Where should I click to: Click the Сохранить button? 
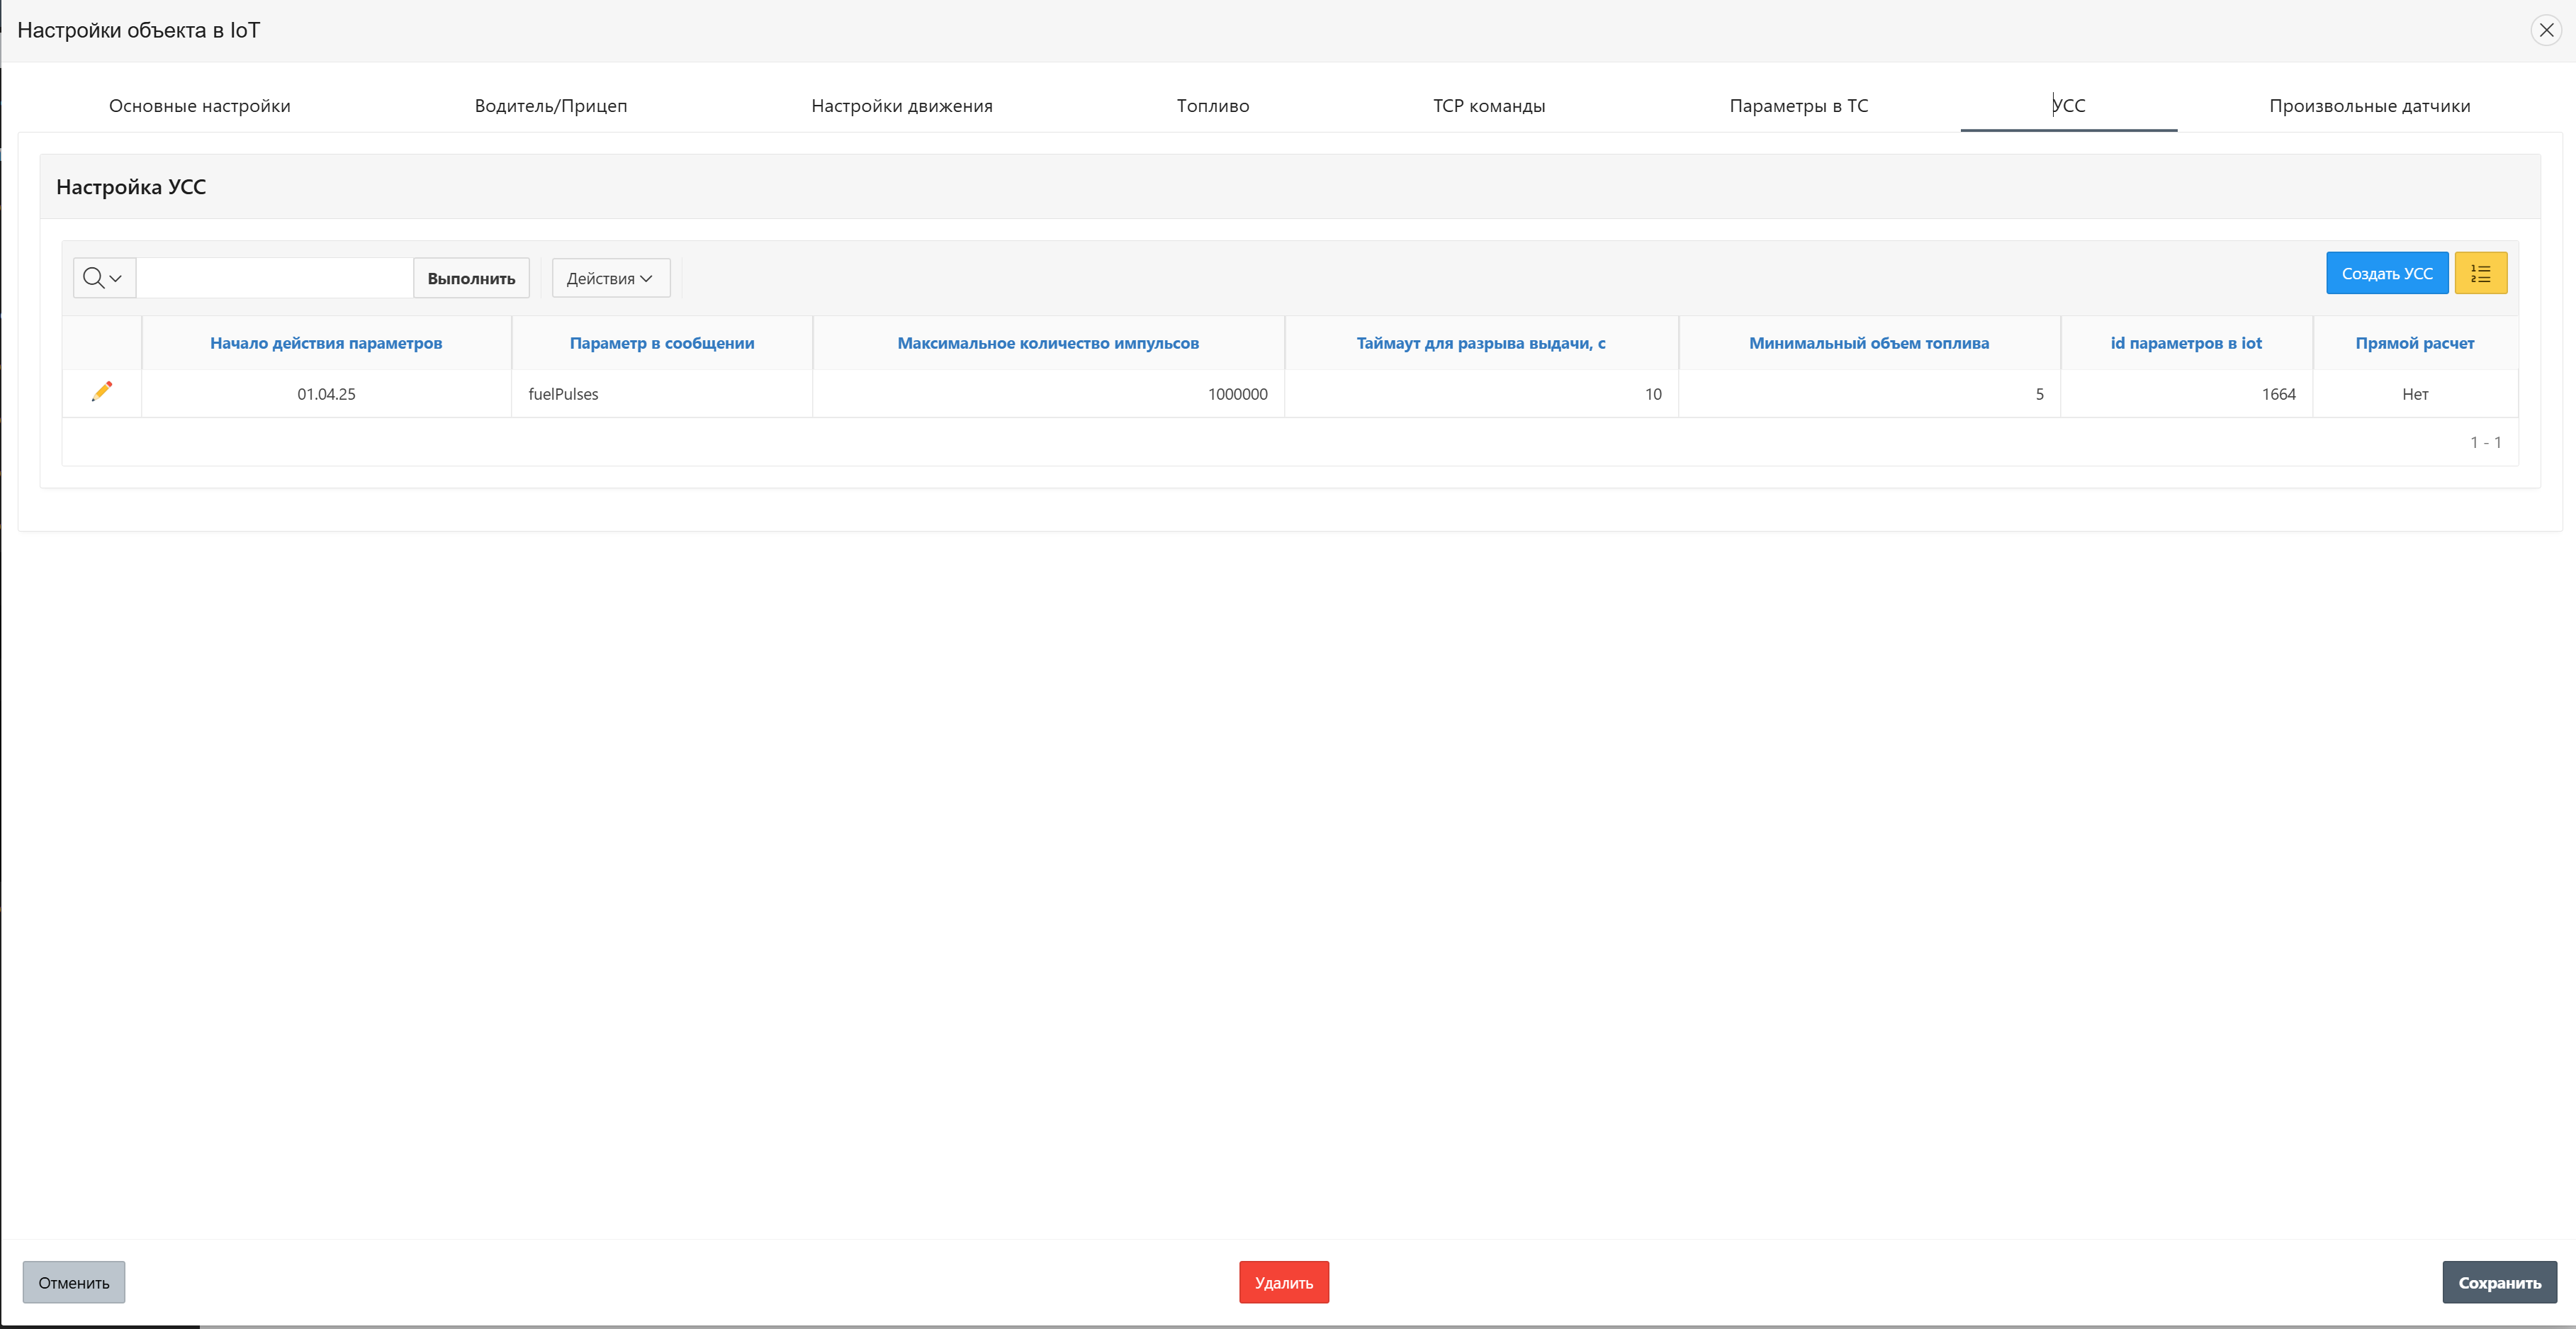point(2499,1282)
